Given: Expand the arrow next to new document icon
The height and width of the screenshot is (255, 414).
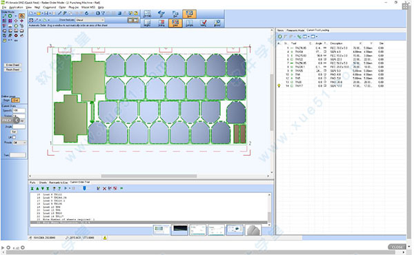Looking at the screenshot, I should (x=34, y=13).
